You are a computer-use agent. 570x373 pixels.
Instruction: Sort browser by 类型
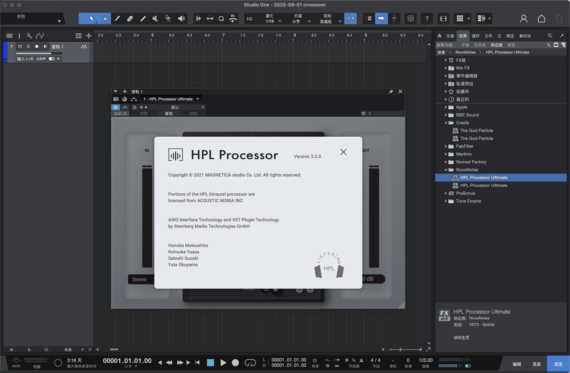point(511,45)
